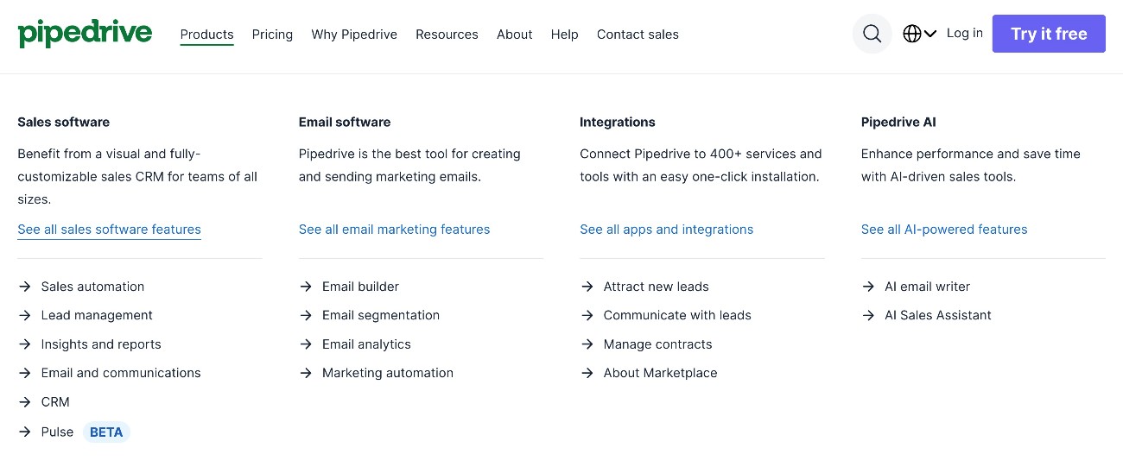Click the Email software heading
The width and height of the screenshot is (1123, 473).
pyautogui.click(x=345, y=122)
